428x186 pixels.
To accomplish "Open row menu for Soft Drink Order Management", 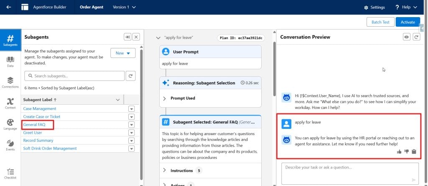I will 132,149.
